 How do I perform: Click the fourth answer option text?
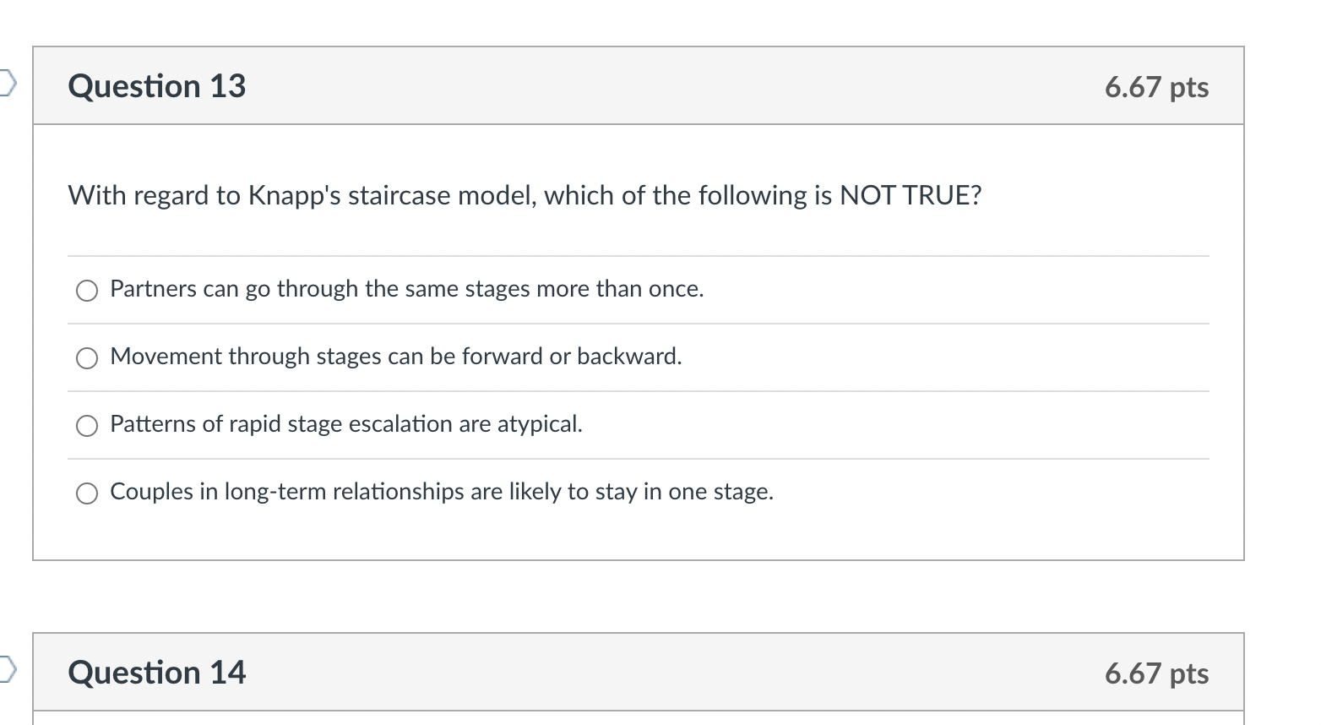coord(441,491)
